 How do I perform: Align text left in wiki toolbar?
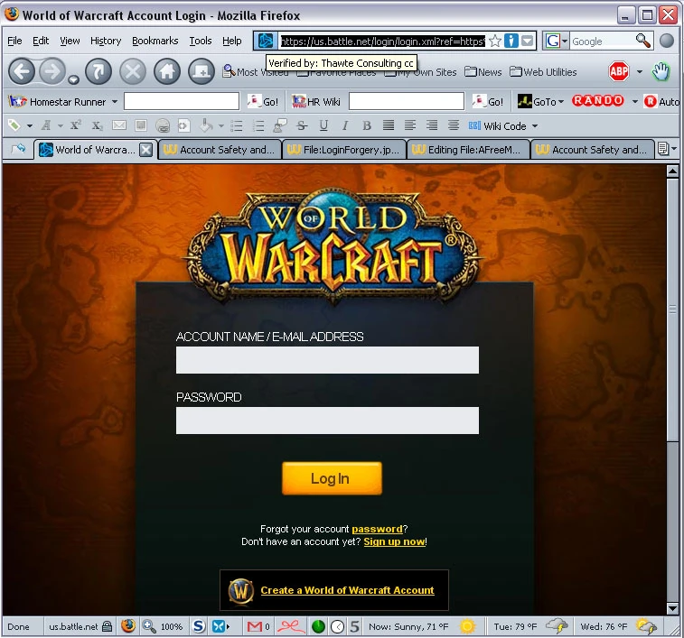409,125
